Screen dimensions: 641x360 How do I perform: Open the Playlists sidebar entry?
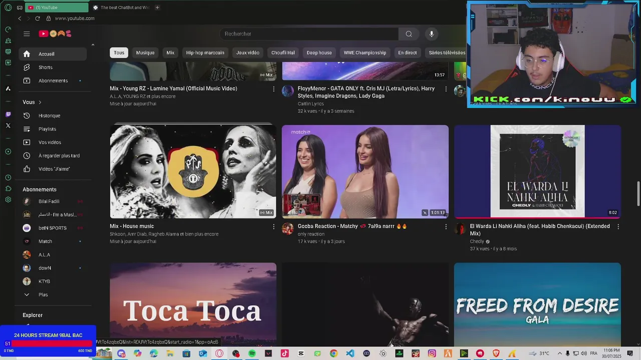[53, 129]
